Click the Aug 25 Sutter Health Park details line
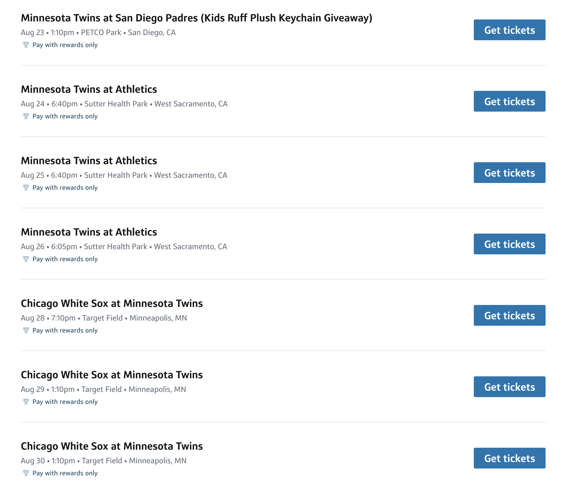 coord(124,175)
